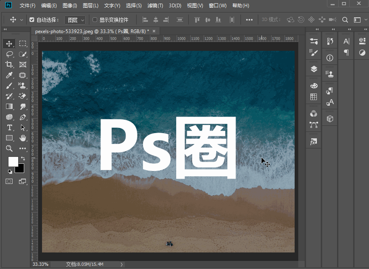This screenshot has width=369, height=269.
Task: Select the Horizontal Type tool
Action: (x=9, y=127)
